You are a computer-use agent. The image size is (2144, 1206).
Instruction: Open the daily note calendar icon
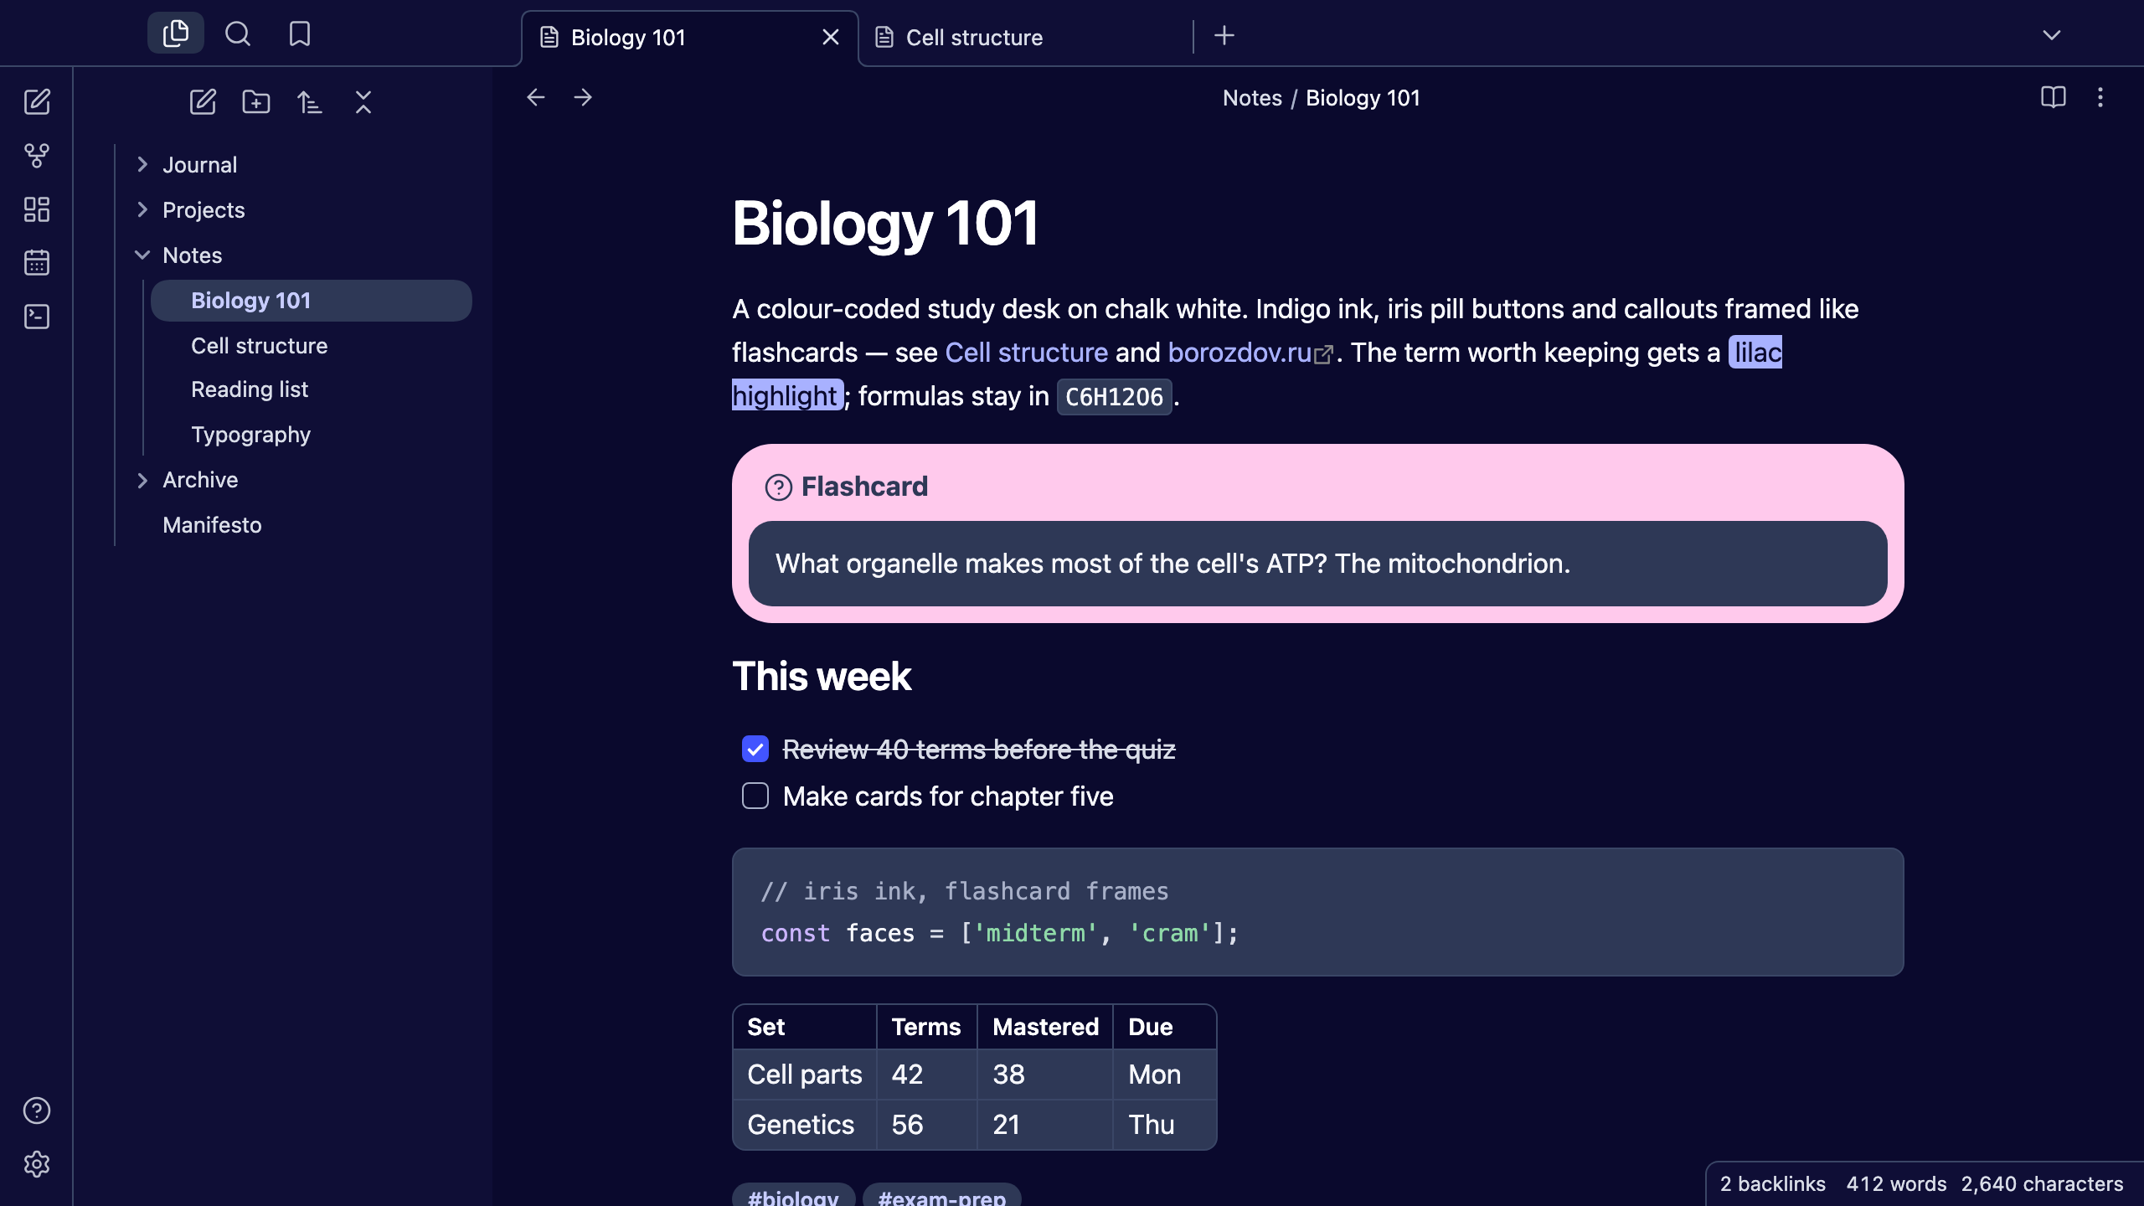[x=37, y=263]
